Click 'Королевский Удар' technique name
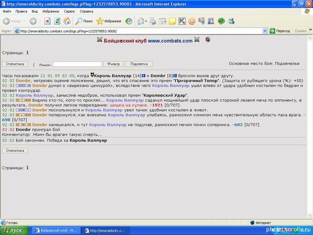 (x=165, y=96)
